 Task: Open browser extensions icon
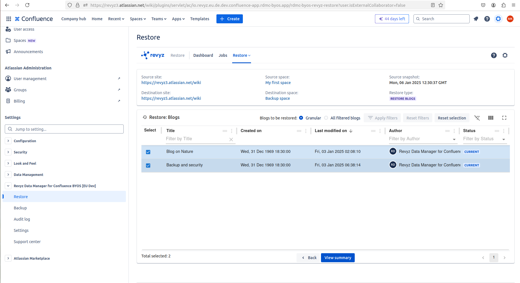(x=503, y=5)
